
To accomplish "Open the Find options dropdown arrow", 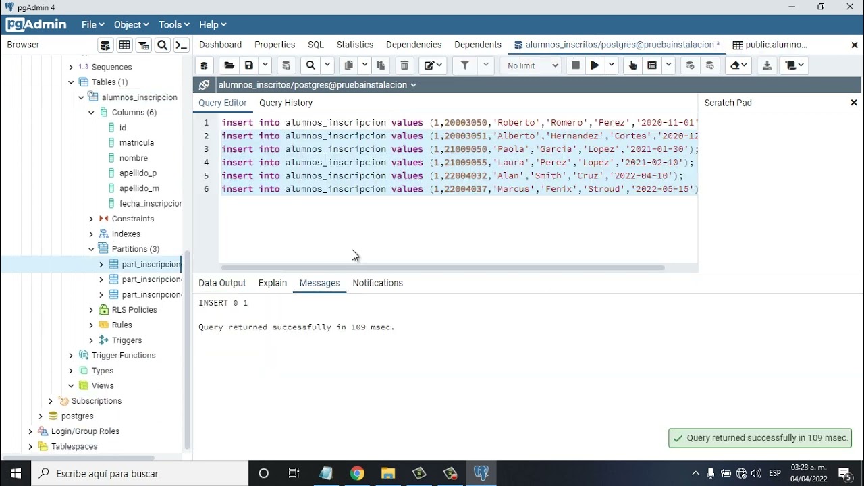I will (x=327, y=65).
